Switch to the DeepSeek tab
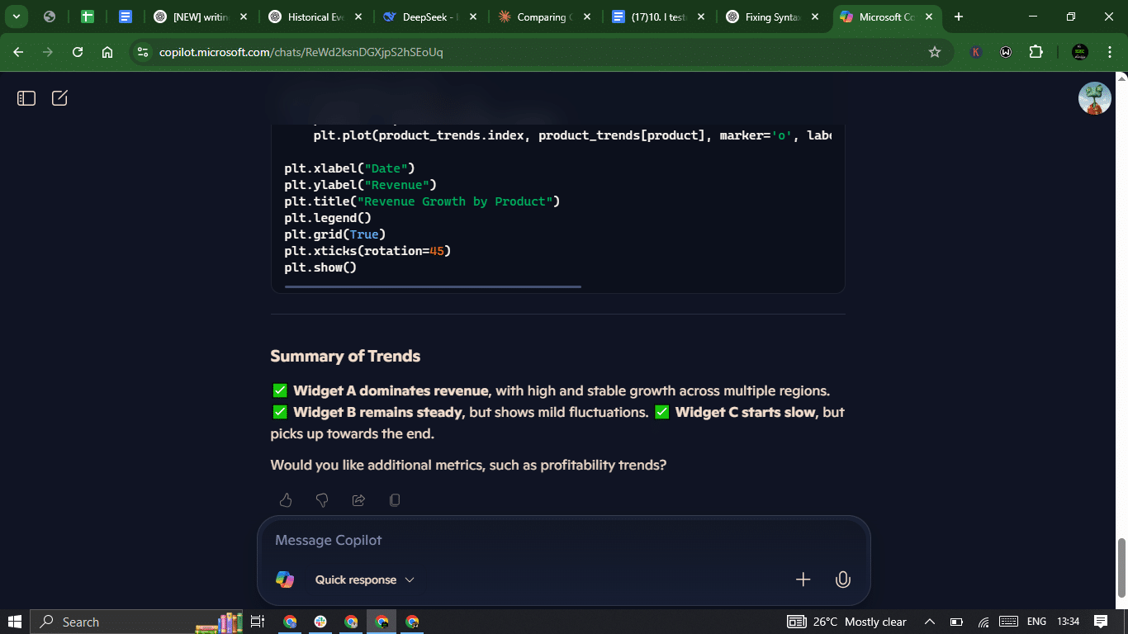 pos(421,17)
